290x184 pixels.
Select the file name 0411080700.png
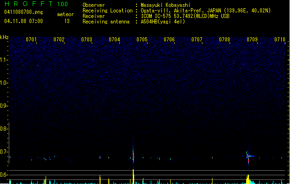point(24,12)
